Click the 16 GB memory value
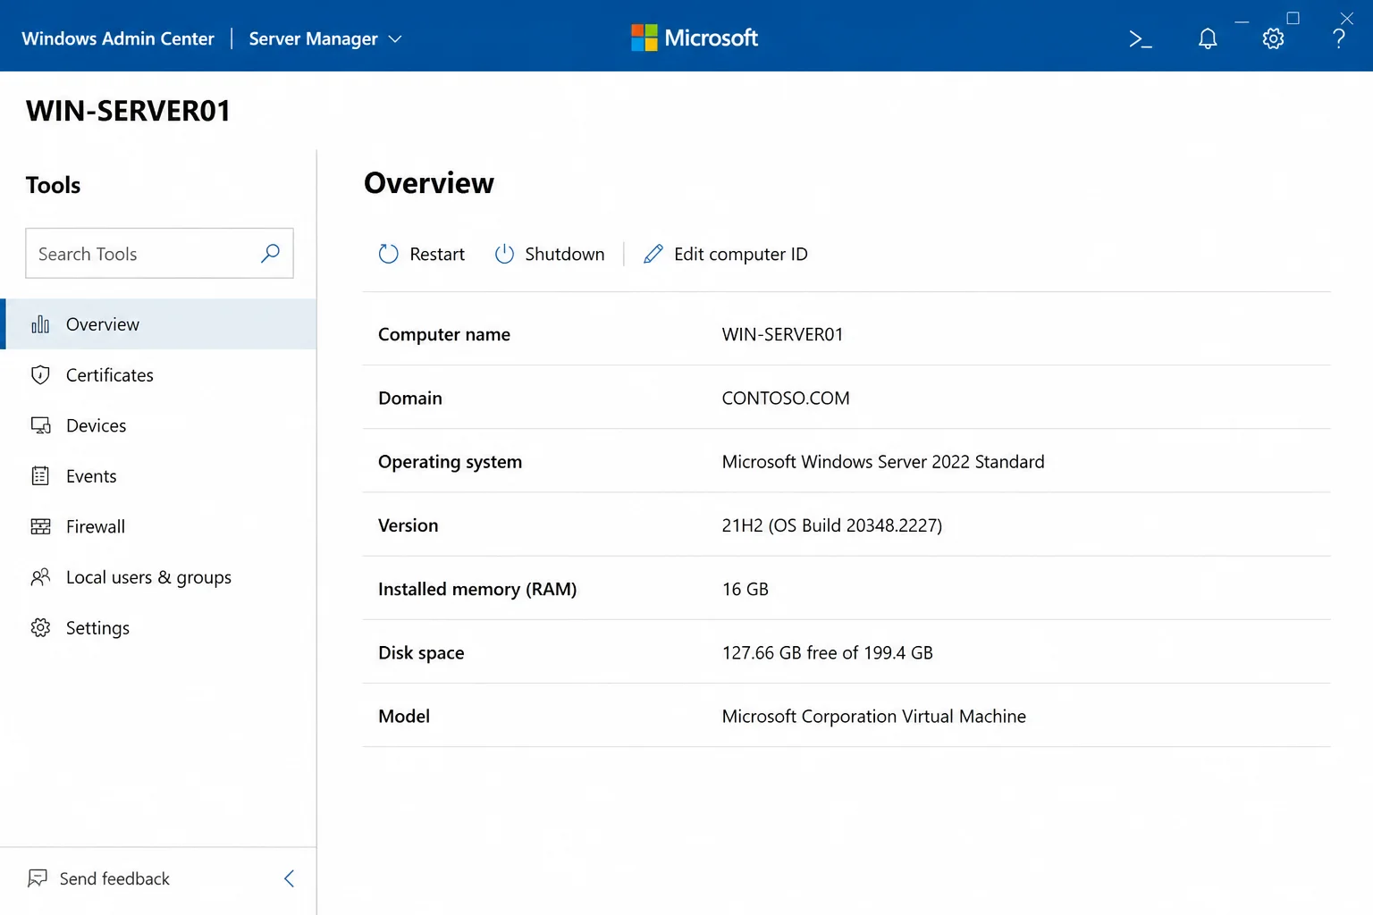 point(745,589)
